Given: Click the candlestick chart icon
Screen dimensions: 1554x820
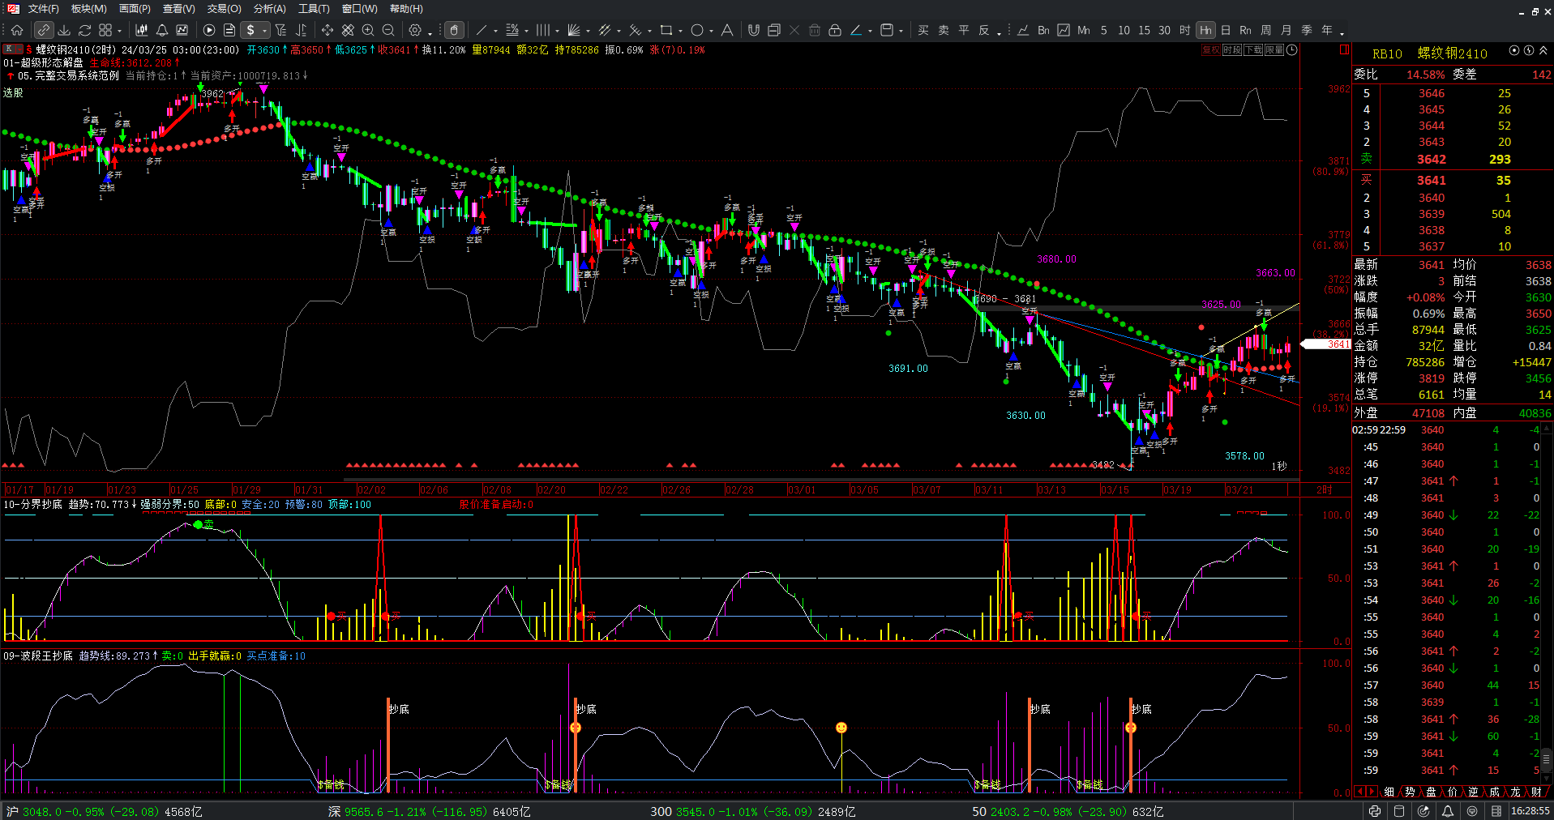Looking at the screenshot, I should tap(142, 30).
